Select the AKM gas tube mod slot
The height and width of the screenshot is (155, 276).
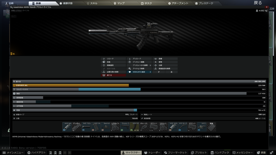[x=67, y=127]
